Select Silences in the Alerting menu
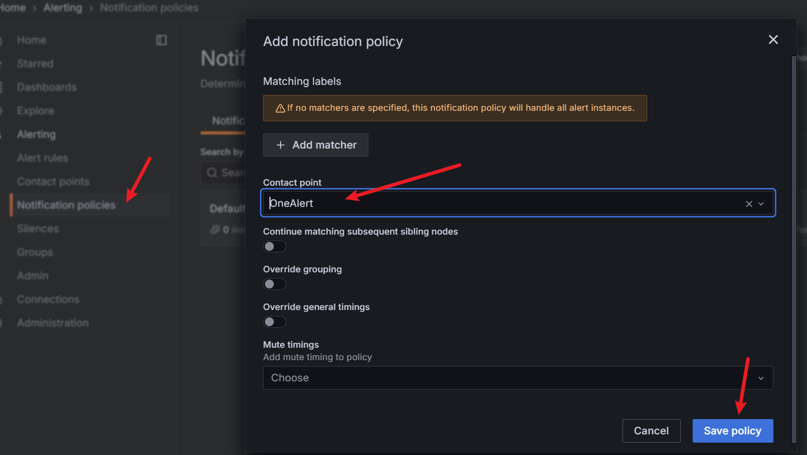807x455 pixels. (x=38, y=229)
